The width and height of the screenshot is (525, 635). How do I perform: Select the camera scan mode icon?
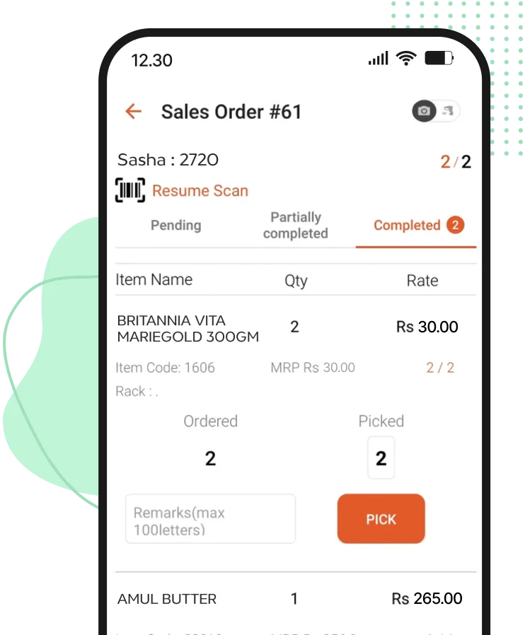tap(424, 111)
